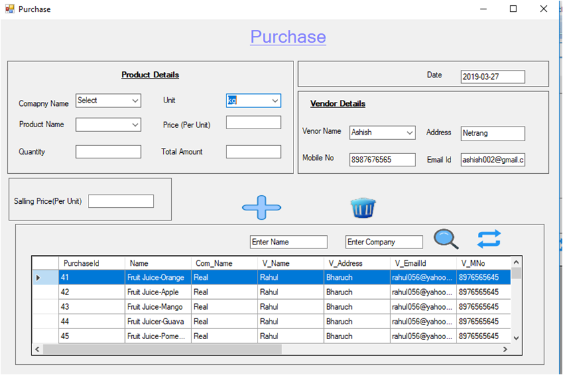Screen dimensions: 563x375
Task: Click the vertical scrollbar thumb of grid
Action: 516,273
